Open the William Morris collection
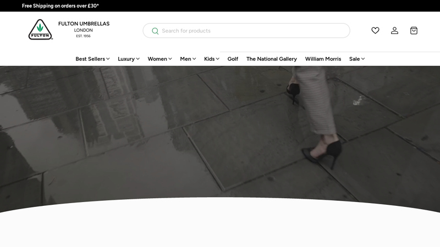 click(x=323, y=59)
